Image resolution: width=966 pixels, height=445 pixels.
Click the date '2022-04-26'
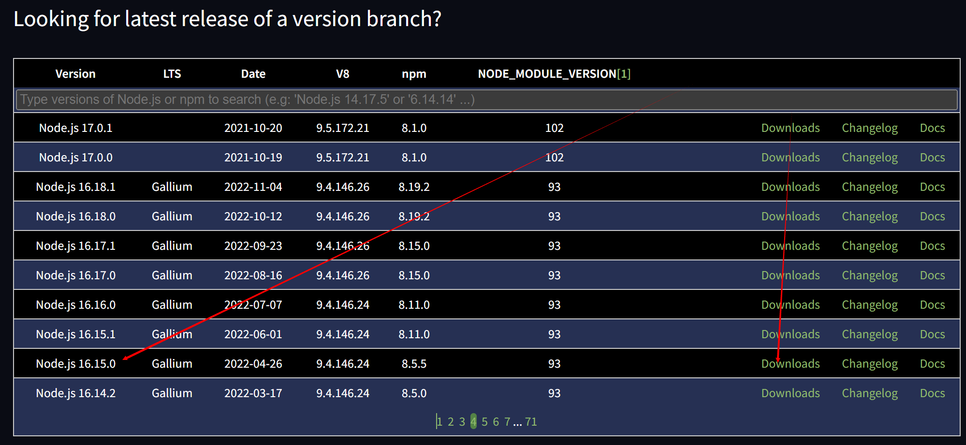[x=253, y=364]
